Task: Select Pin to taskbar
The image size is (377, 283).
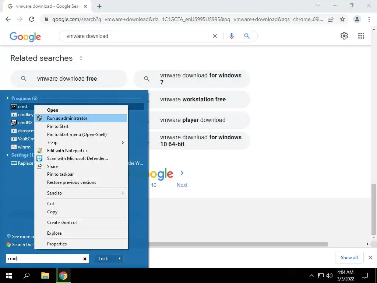Action: click(x=81, y=174)
